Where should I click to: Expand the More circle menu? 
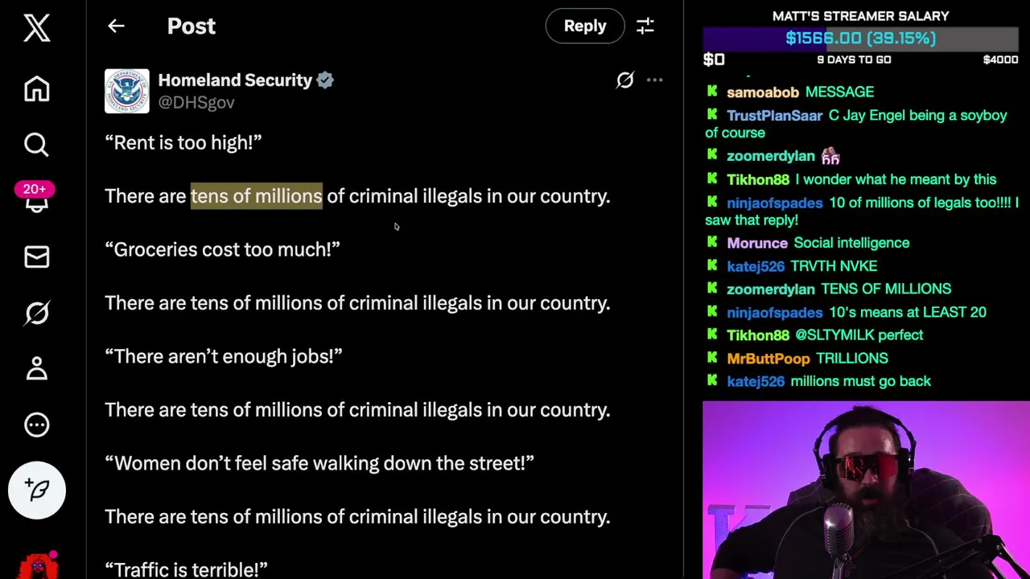(x=37, y=425)
